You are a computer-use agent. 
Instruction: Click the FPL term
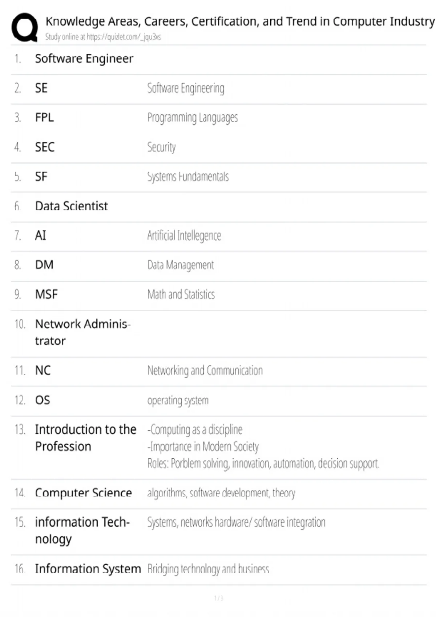(44, 117)
